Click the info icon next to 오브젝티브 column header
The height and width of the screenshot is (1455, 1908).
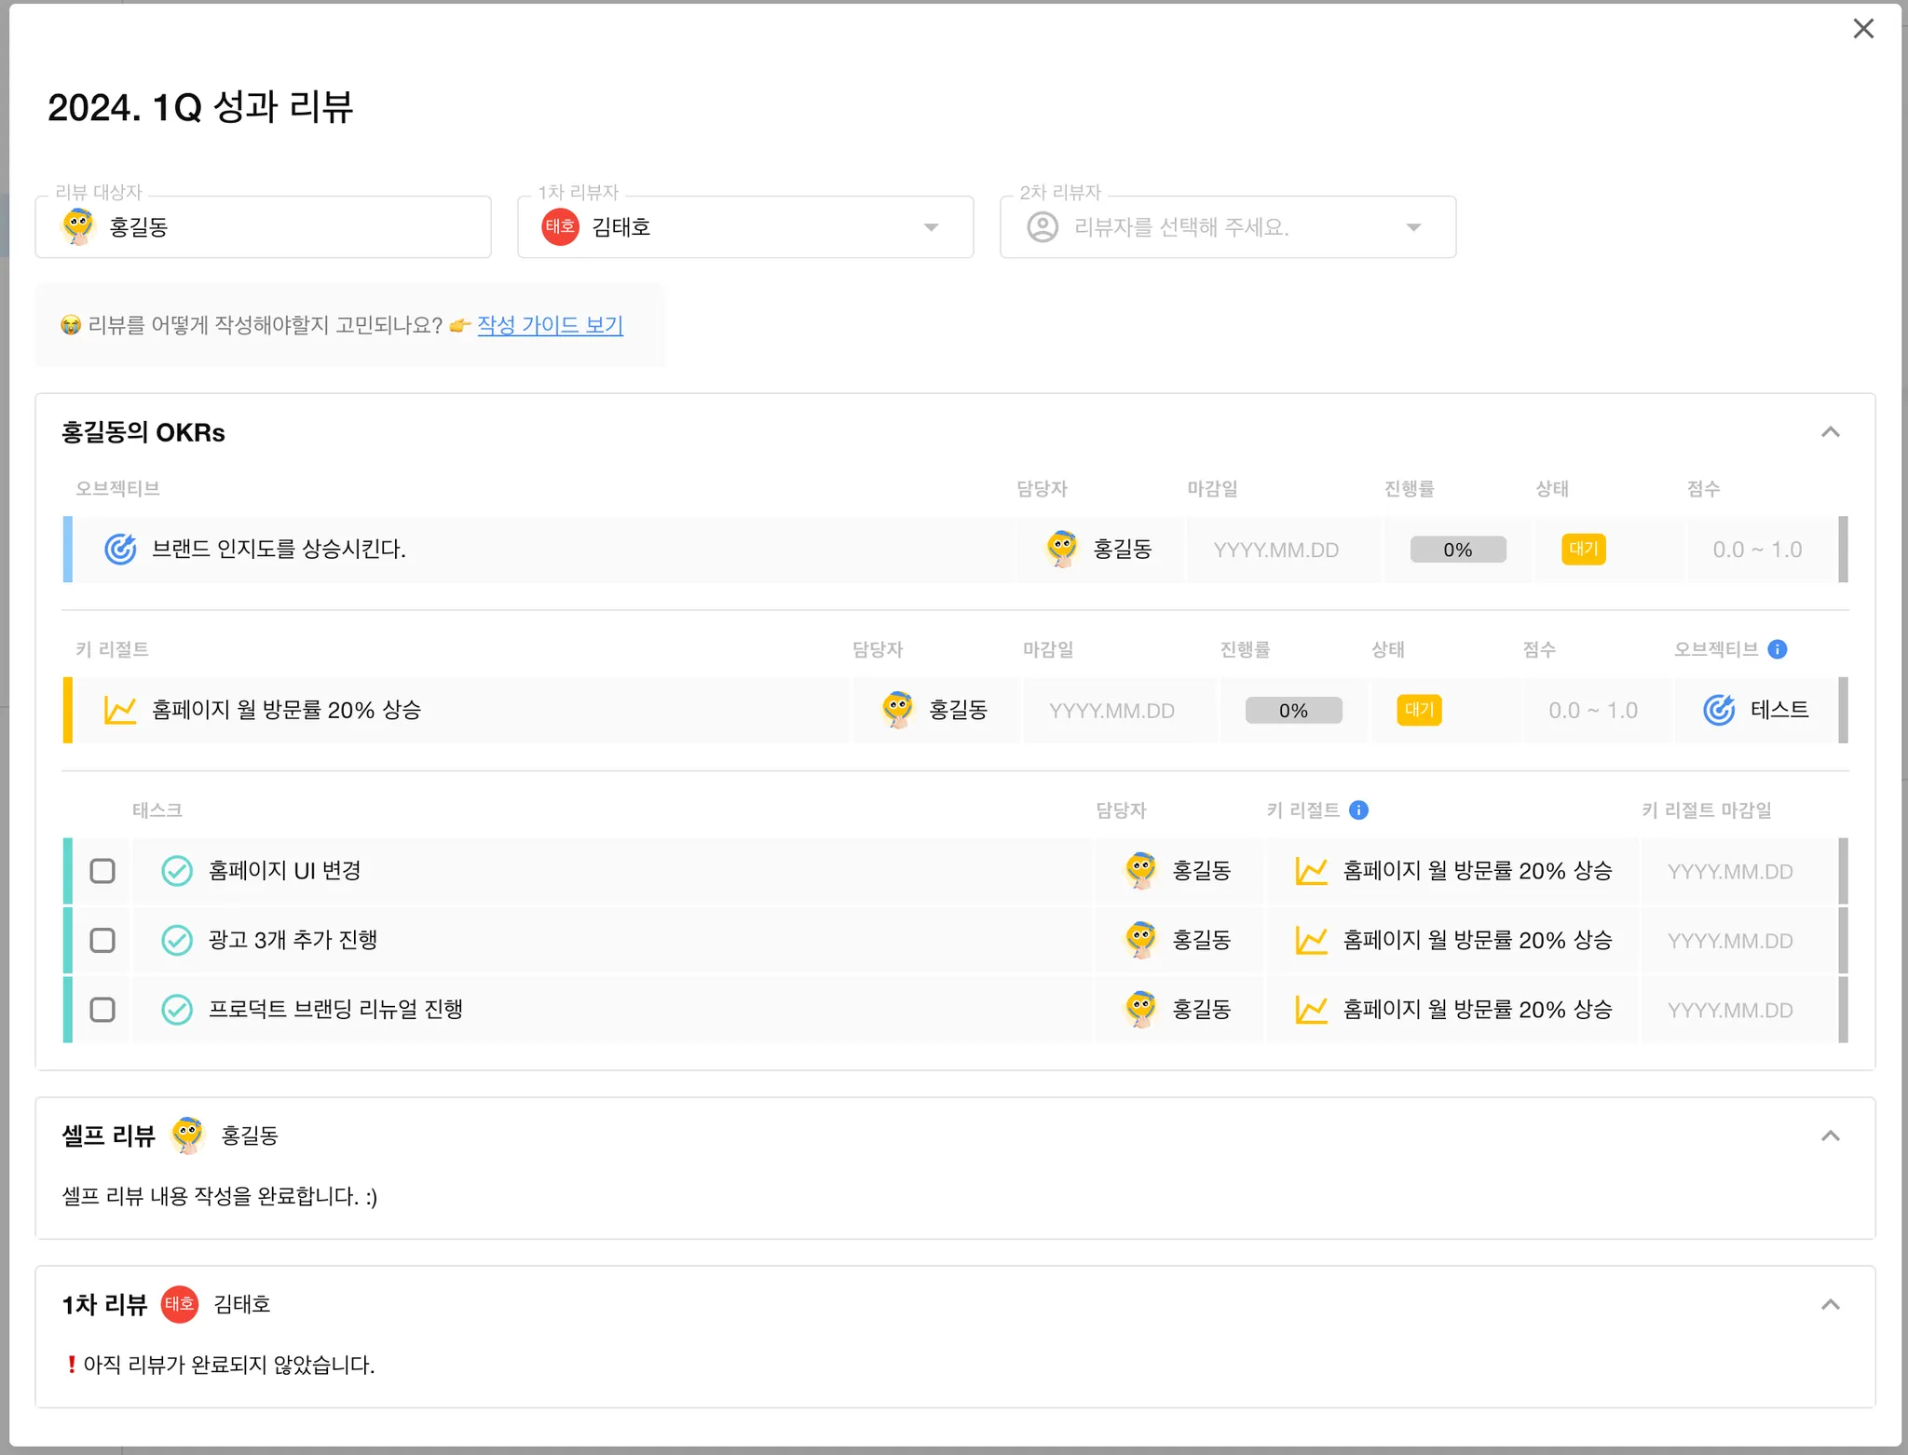[x=1778, y=649]
